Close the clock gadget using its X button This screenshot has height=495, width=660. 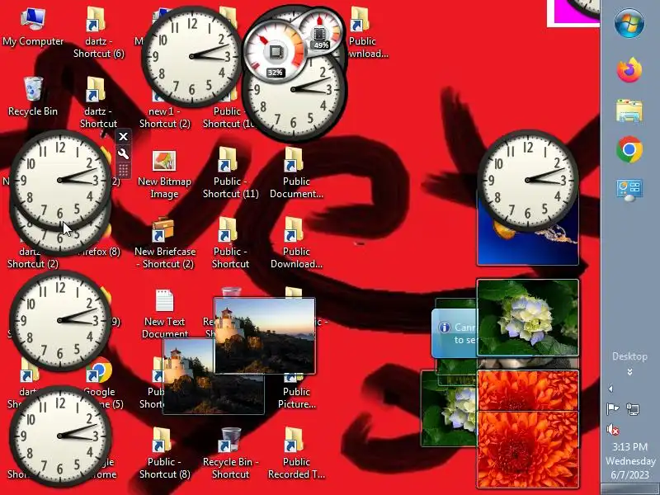[123, 136]
